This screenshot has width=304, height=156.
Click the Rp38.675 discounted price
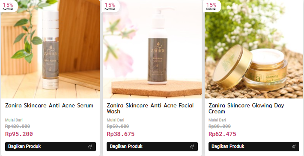(120, 134)
